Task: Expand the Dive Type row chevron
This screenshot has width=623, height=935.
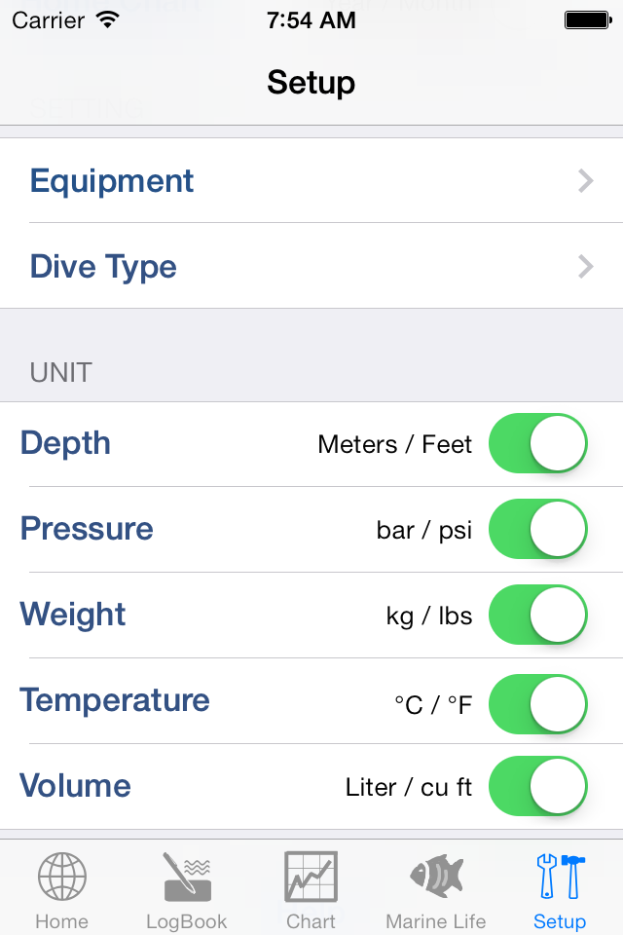Action: tap(586, 267)
